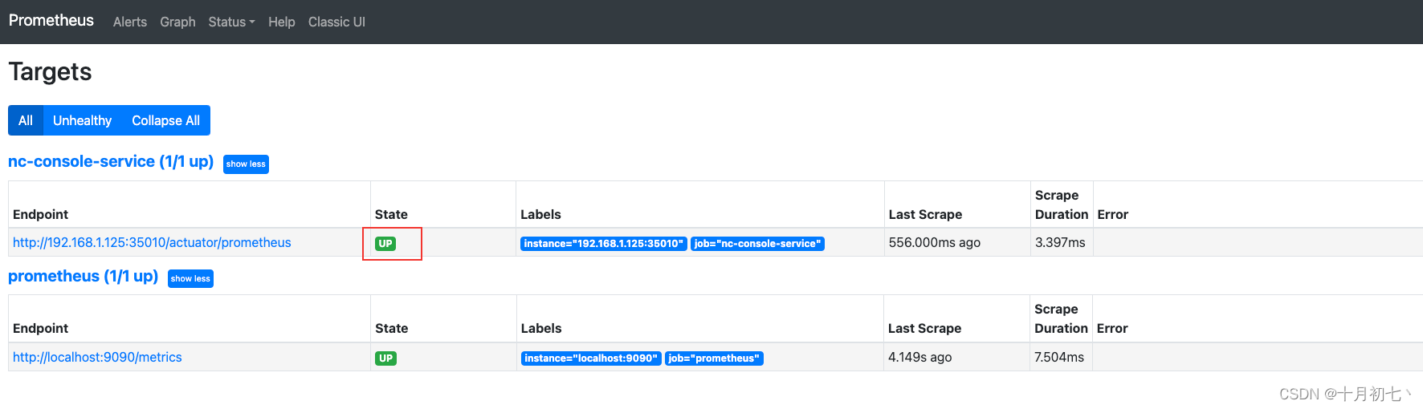This screenshot has width=1423, height=409.
Task: Click Scrape Duration header in prometheus table
Action: tap(1061, 318)
